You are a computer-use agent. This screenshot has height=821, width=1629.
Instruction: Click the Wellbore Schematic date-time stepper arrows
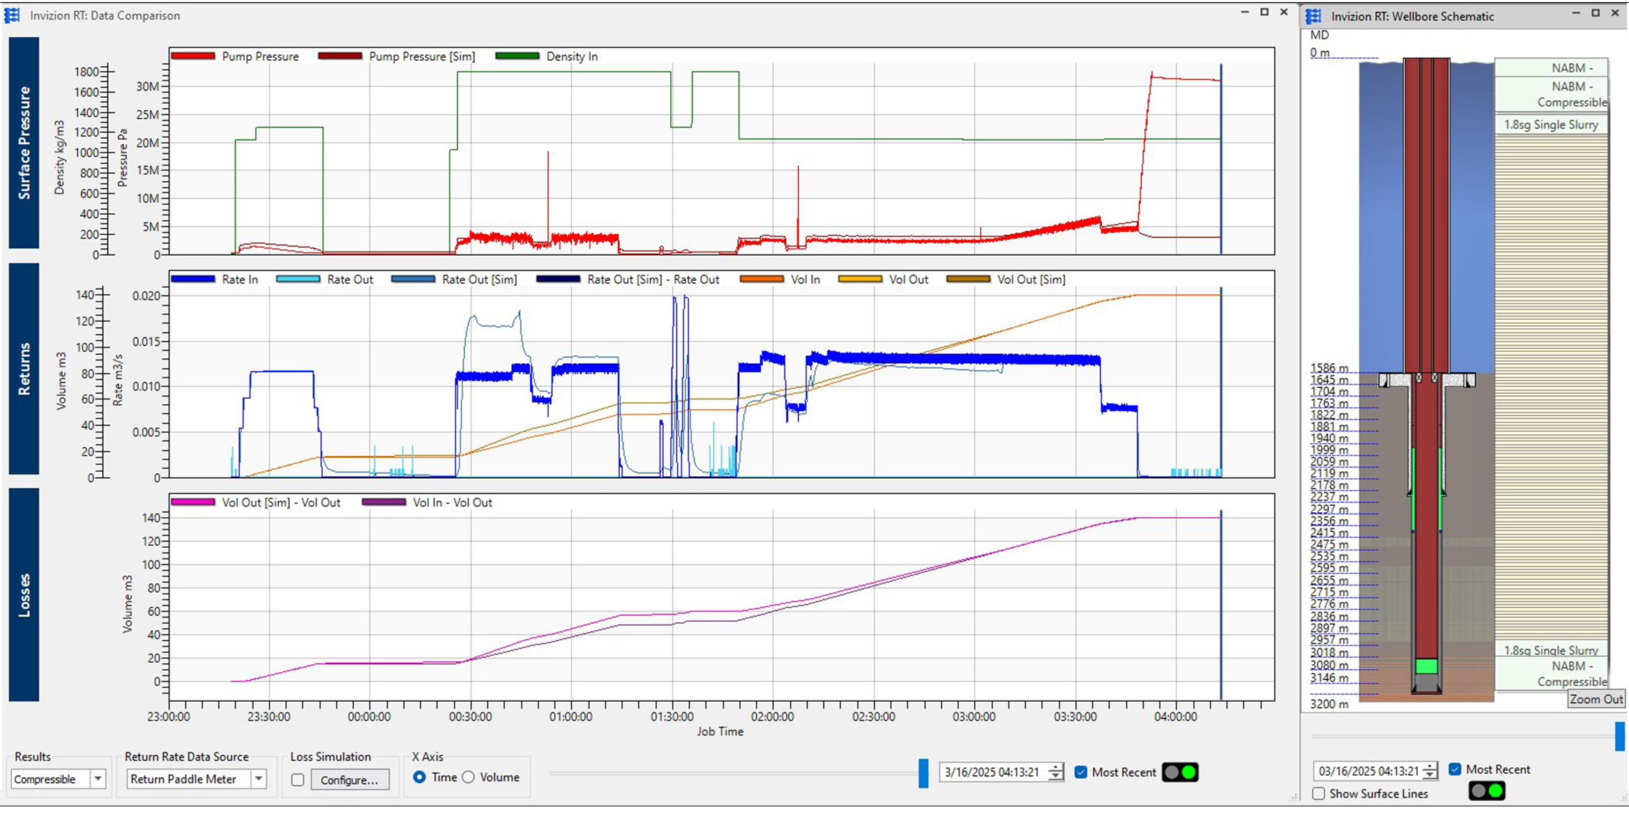[x=1430, y=772]
